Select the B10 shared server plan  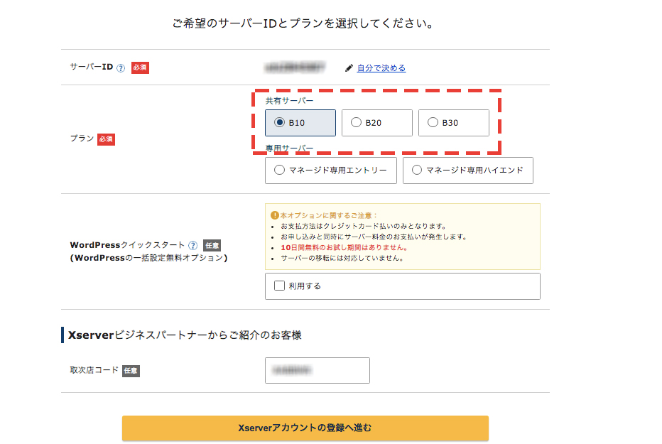point(280,123)
